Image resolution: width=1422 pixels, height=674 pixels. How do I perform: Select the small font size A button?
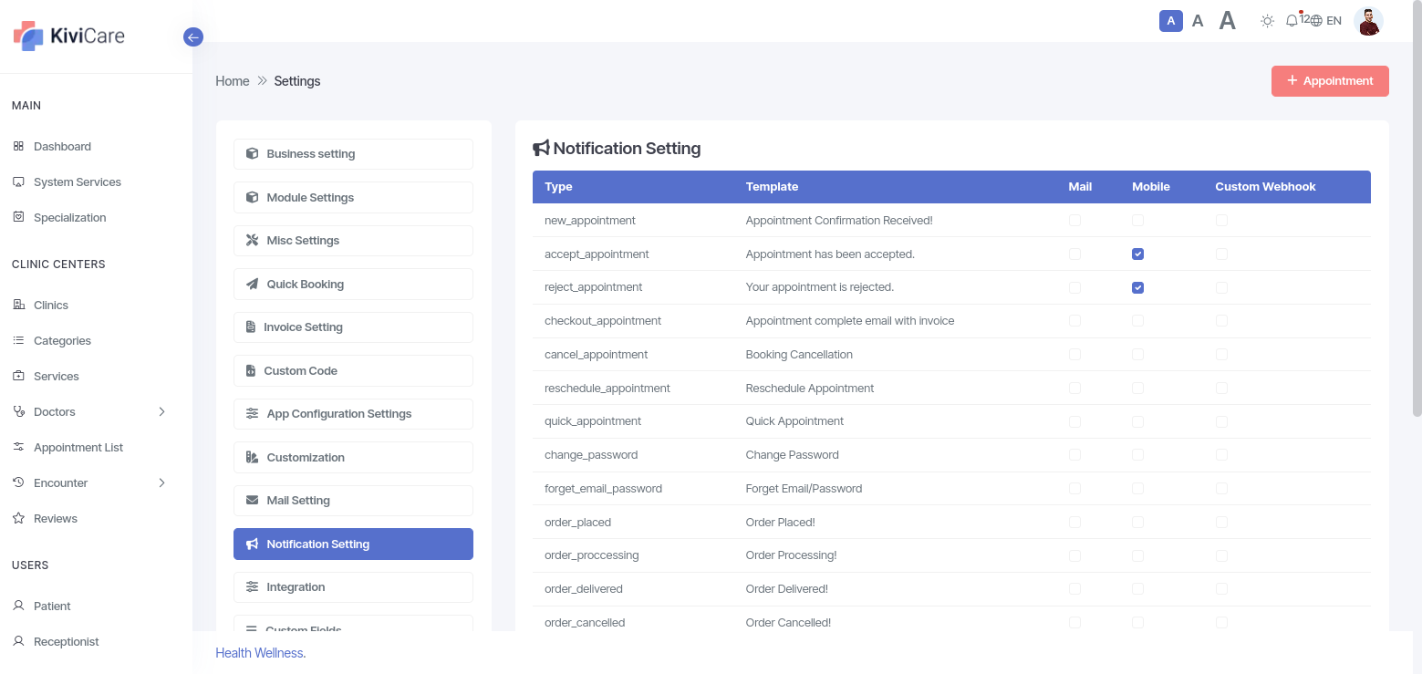point(1171,20)
